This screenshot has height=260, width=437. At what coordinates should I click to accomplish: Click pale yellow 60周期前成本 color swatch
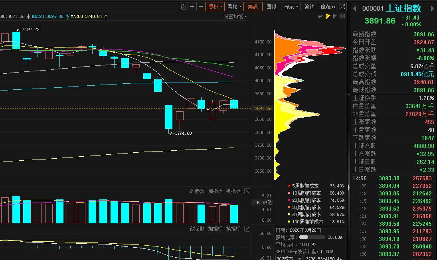pos(289,215)
